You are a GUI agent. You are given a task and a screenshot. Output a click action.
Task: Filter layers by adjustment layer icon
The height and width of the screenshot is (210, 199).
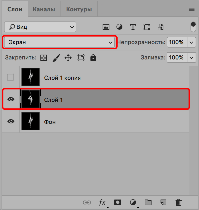pyautogui.click(x=120, y=27)
